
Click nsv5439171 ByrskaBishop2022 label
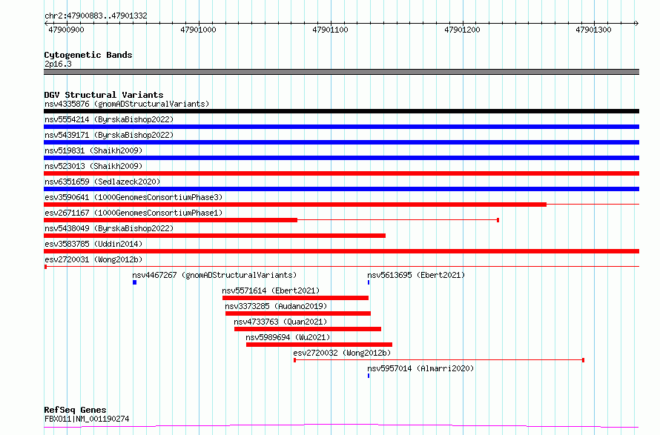(109, 135)
